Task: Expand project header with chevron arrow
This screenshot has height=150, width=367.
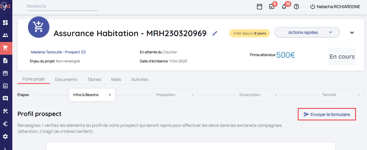Action: (x=352, y=33)
